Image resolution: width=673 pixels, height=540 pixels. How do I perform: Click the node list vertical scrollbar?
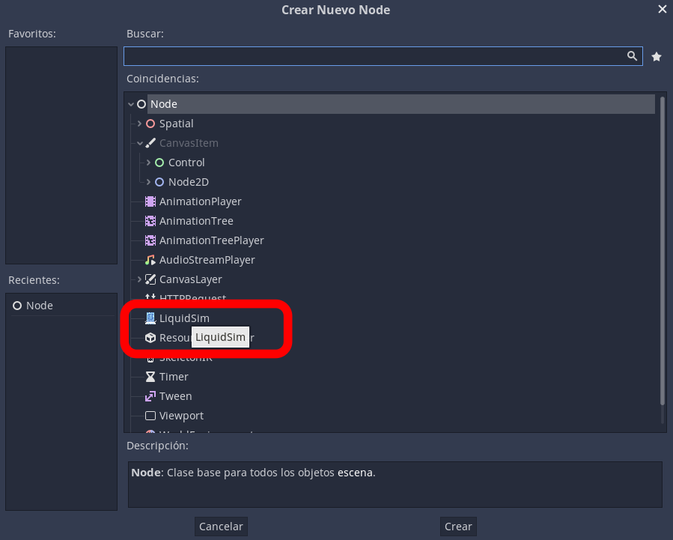click(663, 251)
